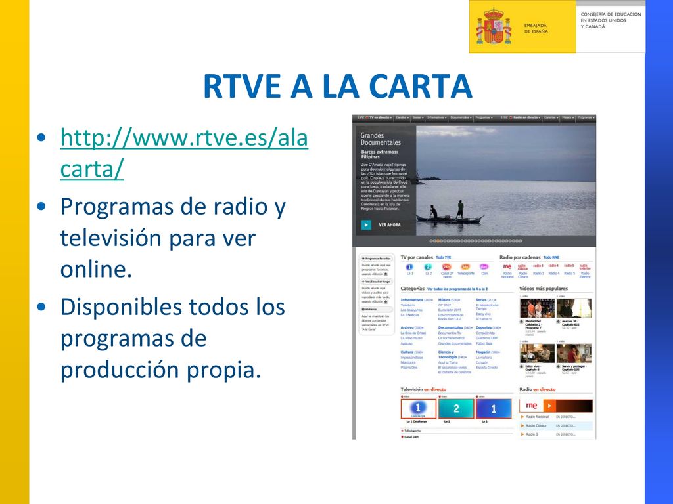Open the Informativos category heading
673x504 pixels.
point(412,300)
